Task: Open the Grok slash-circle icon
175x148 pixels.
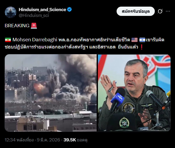Action: pyautogui.click(x=160, y=11)
